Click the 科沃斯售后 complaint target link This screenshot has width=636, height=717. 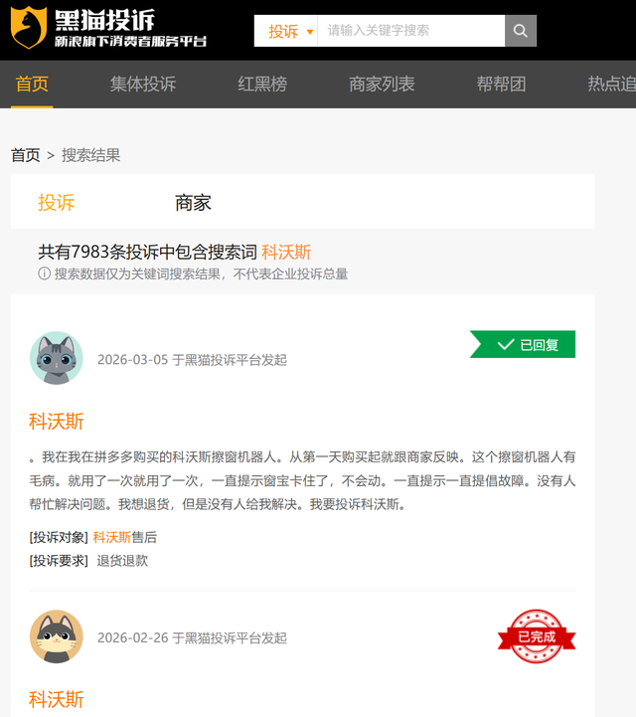tap(124, 537)
